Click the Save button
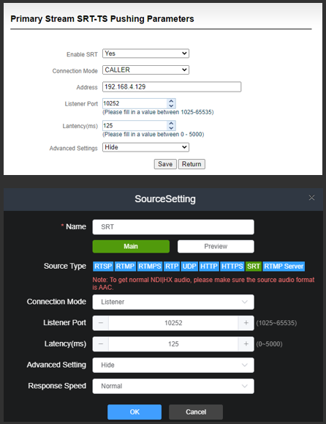The image size is (326, 424). click(x=165, y=164)
